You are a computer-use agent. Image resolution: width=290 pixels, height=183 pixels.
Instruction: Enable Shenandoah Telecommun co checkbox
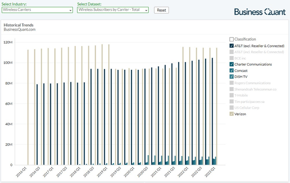coord(232,89)
